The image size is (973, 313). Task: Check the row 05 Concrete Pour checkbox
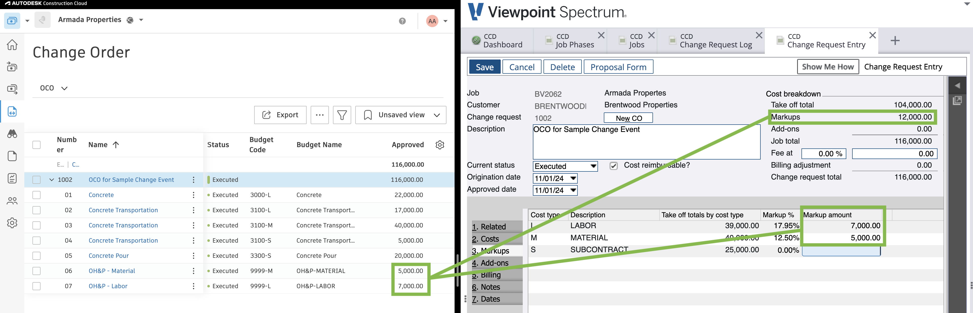(x=36, y=256)
